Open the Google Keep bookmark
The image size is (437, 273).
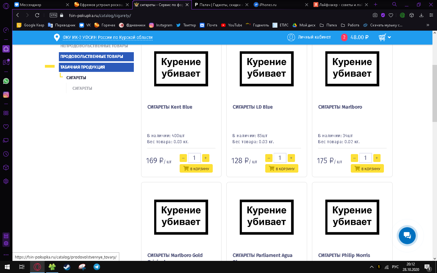click(30, 25)
